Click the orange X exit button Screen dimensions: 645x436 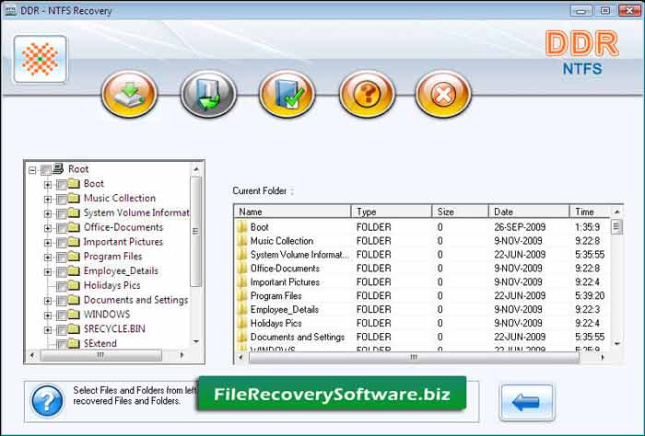click(x=443, y=94)
